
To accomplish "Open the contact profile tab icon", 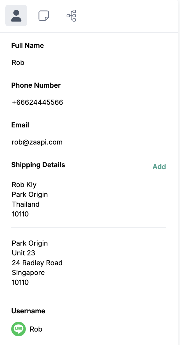I will (16, 16).
